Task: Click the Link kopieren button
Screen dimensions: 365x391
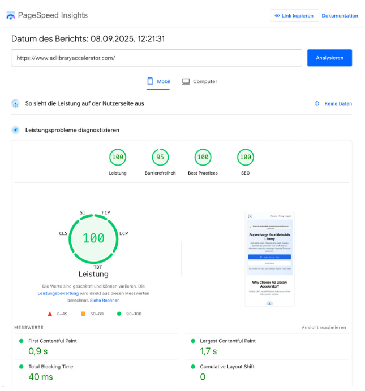Action: click(294, 16)
